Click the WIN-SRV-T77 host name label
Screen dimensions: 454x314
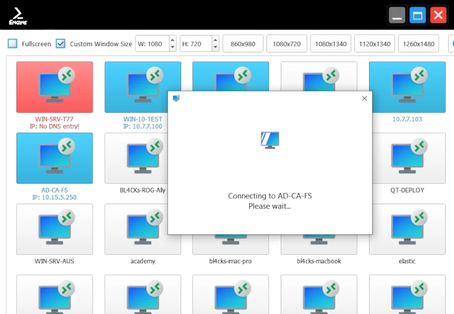pos(54,119)
